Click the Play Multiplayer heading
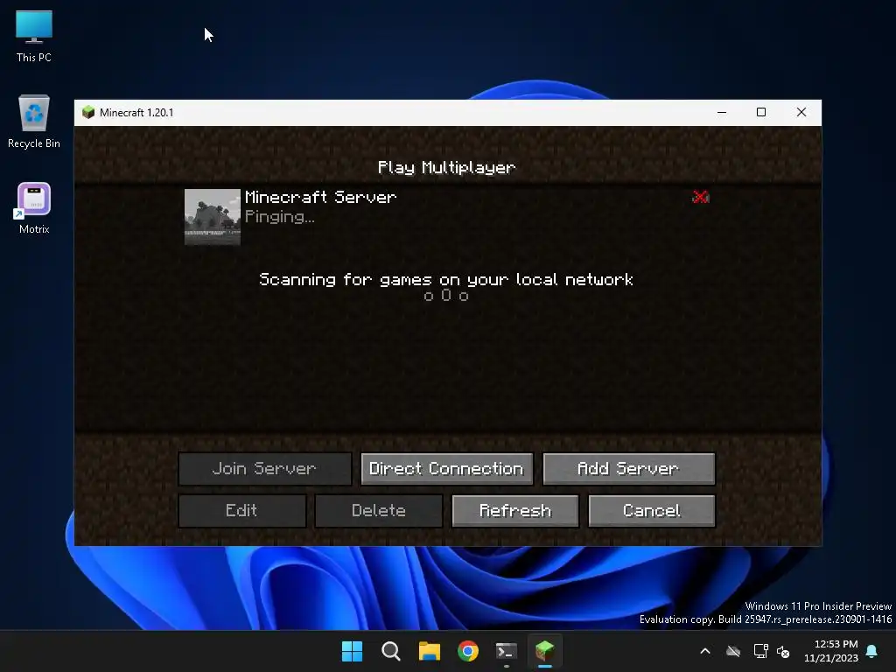896x672 pixels. [446, 167]
